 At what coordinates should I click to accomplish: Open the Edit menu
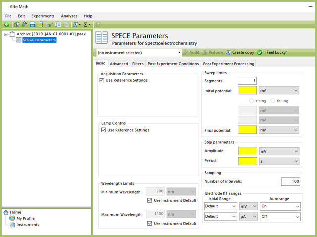pos(21,16)
